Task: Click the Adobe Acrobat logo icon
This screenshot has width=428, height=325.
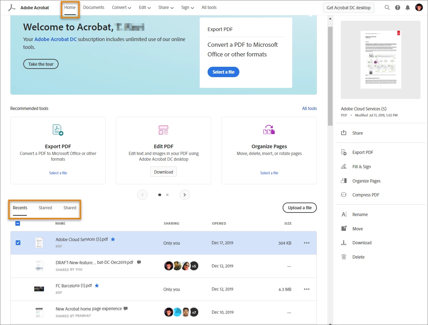Action: [x=11, y=7]
